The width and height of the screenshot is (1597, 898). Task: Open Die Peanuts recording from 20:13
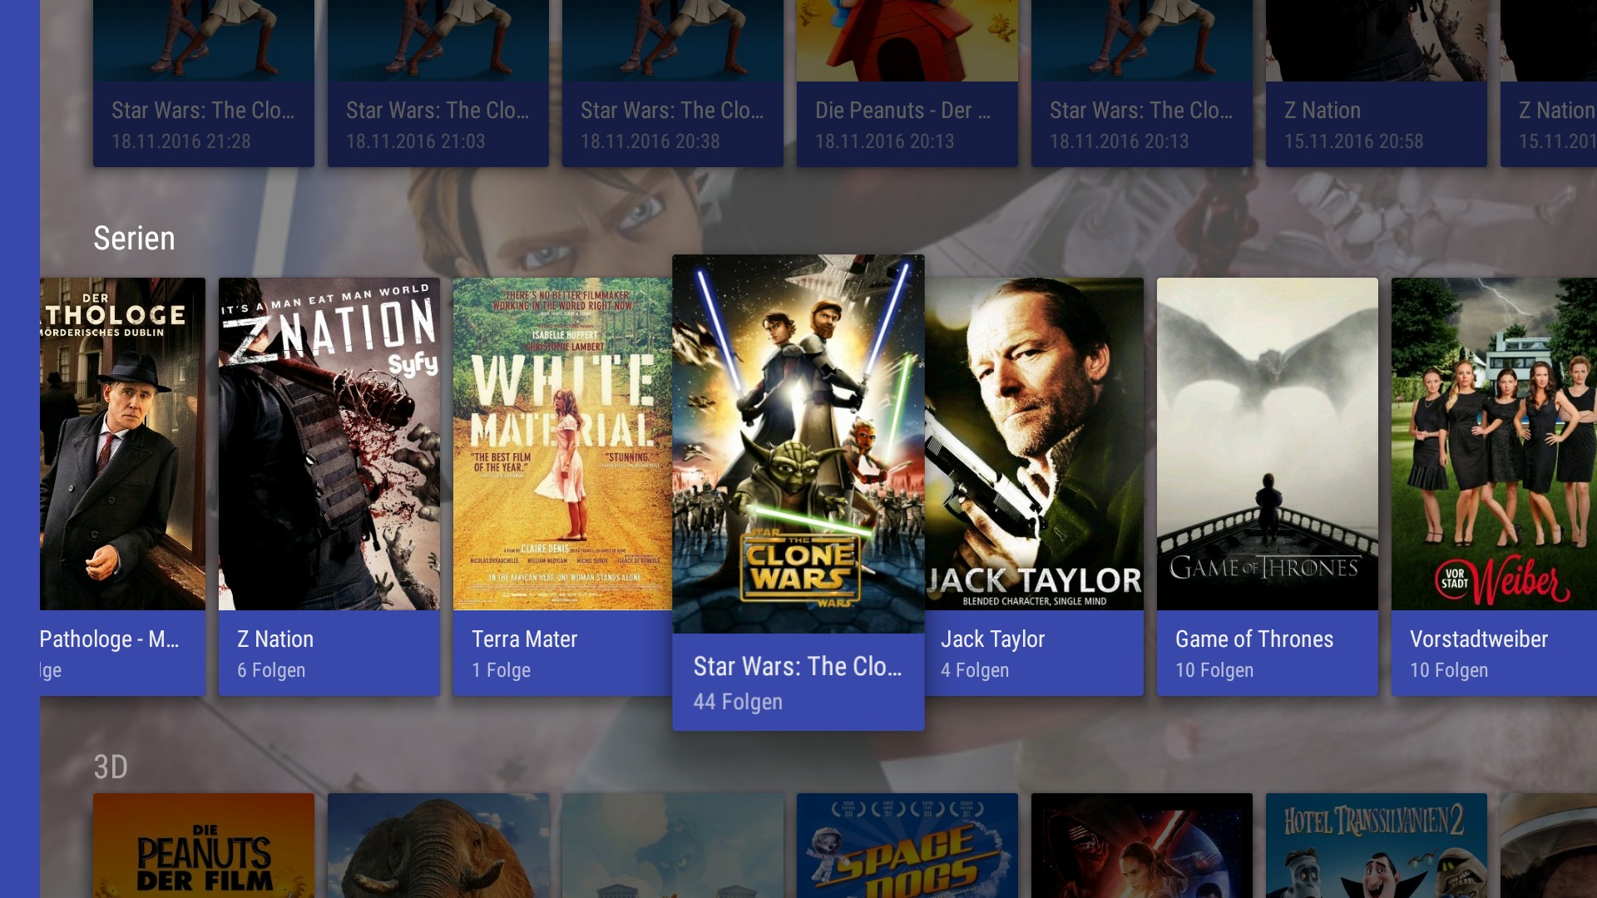pos(907,83)
